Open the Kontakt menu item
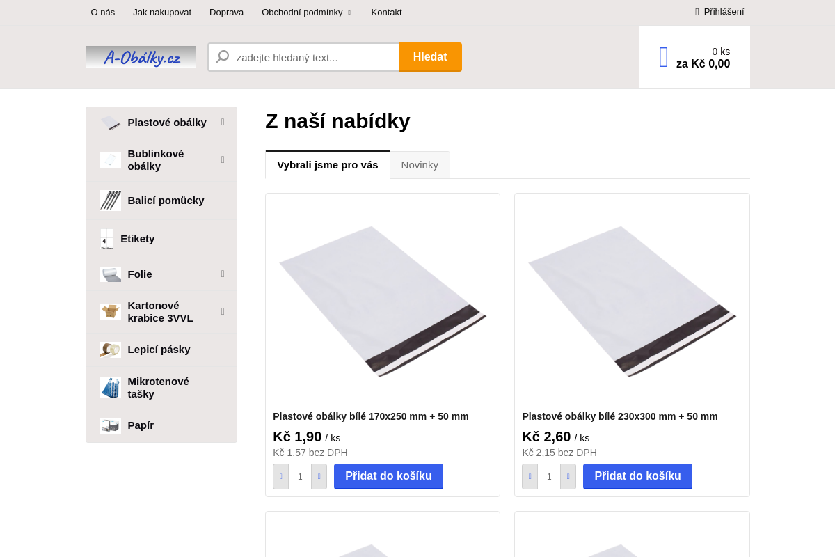 (386, 12)
